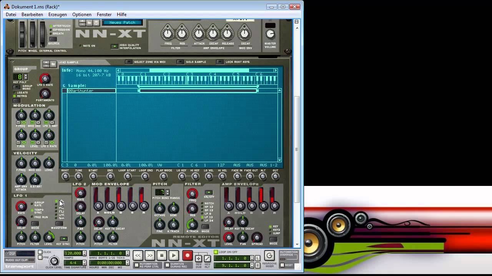Start recording with the red record button
The height and width of the screenshot is (276, 492).
(187, 255)
